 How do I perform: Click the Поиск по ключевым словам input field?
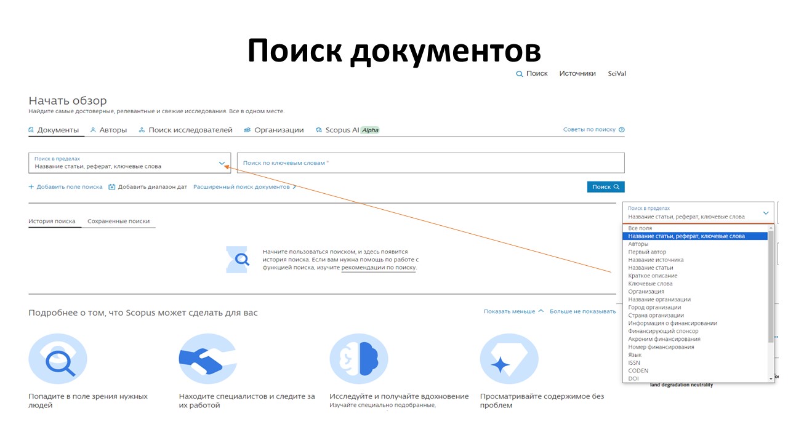click(x=430, y=163)
